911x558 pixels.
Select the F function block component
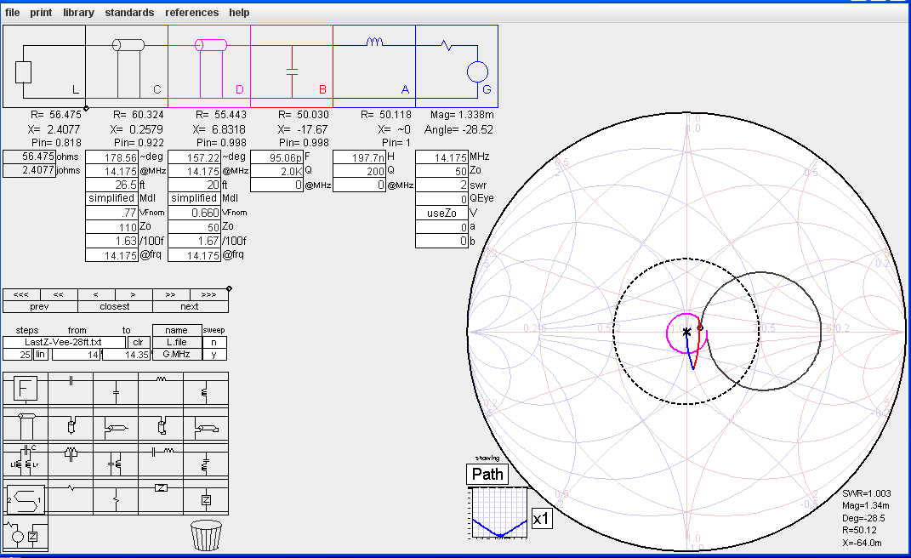(25, 389)
